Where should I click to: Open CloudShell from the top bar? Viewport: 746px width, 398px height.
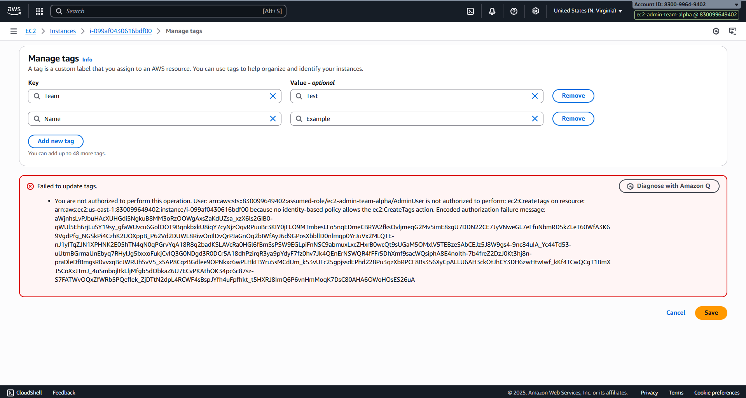[470, 11]
